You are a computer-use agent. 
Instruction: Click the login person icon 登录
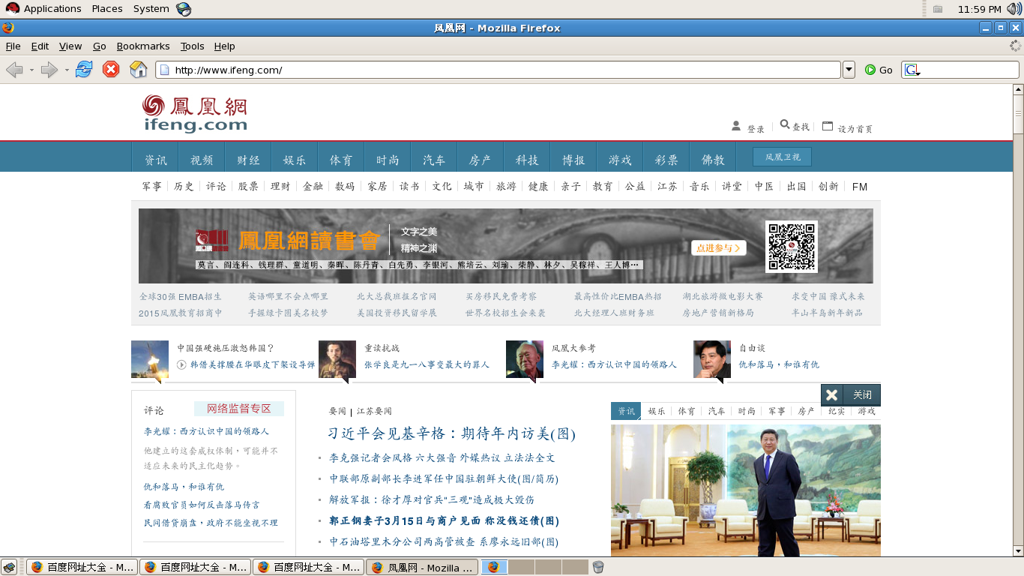tap(736, 126)
